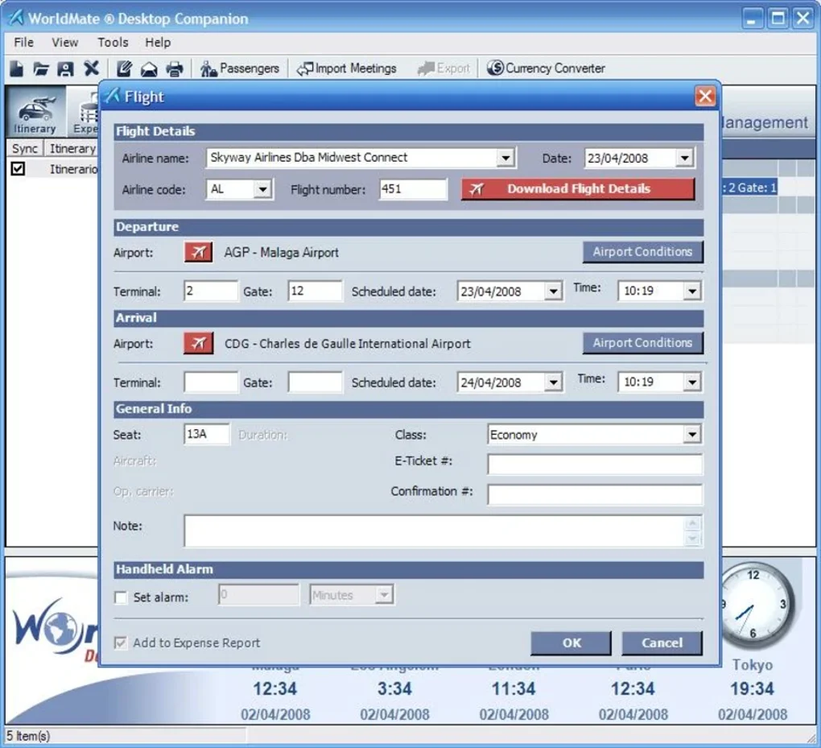Click inside the Note text area
Screen dimensions: 821x748
click(x=434, y=531)
